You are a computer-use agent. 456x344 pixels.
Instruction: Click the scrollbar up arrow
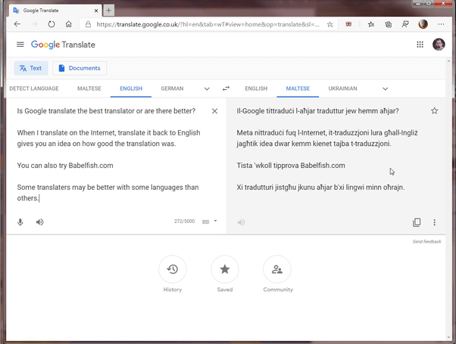click(x=448, y=61)
